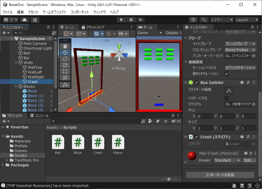Click the undo history icon
Image resolution: width=262 pixels, height=189 pixels.
coord(193,20)
